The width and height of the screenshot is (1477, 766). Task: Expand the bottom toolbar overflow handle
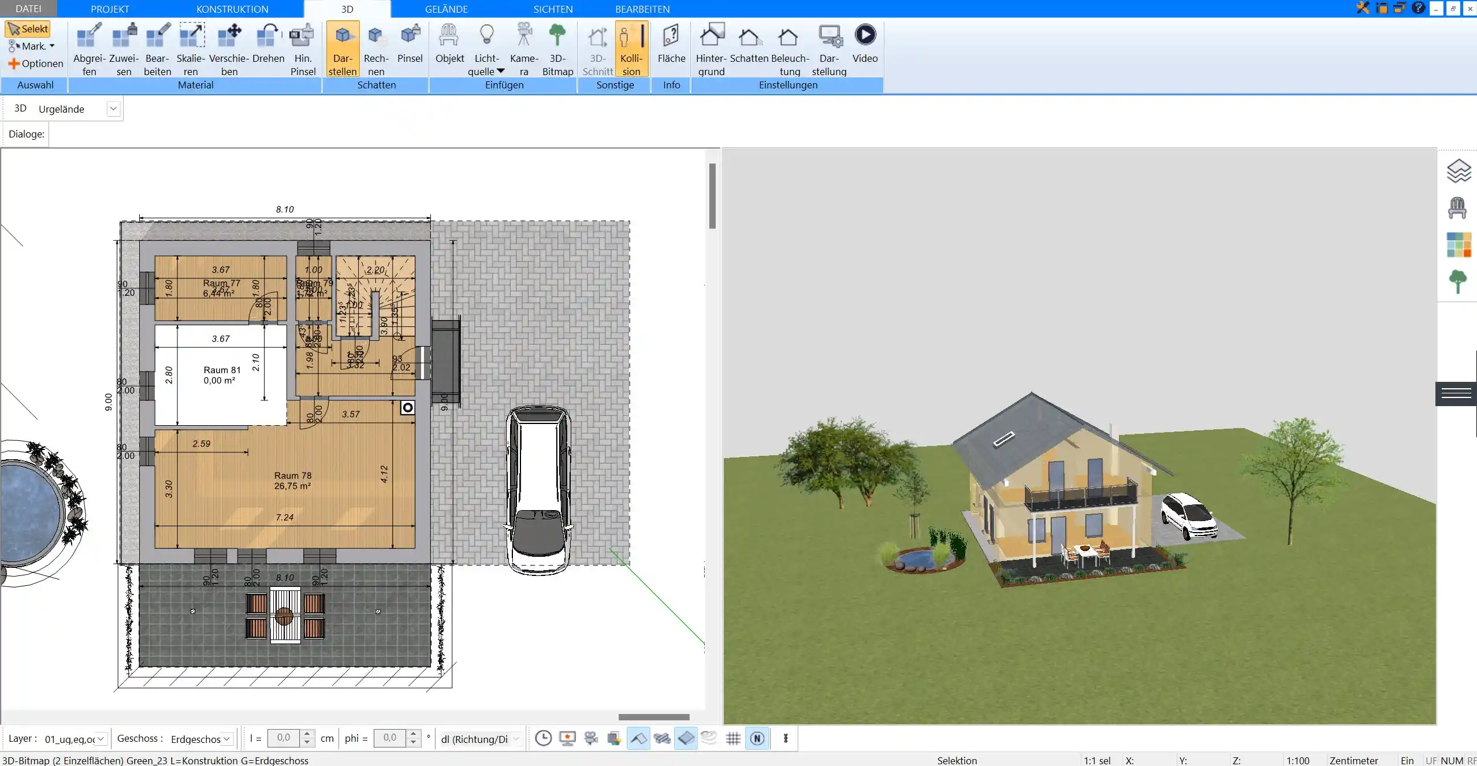(786, 738)
